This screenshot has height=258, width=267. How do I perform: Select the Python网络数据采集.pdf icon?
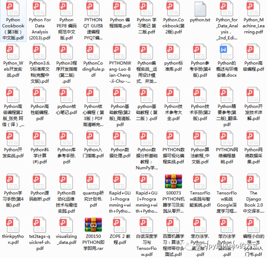tap(254, 138)
